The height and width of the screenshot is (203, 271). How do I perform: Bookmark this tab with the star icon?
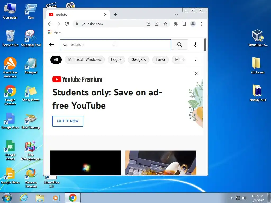pos(165,24)
